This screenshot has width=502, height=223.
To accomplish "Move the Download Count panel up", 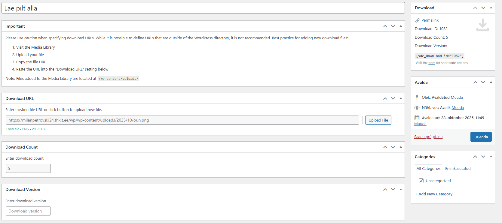I will coord(385,147).
